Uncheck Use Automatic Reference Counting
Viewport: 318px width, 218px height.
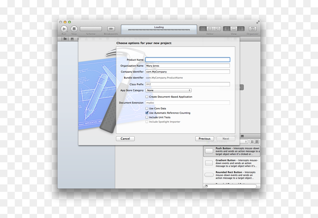point(147,113)
